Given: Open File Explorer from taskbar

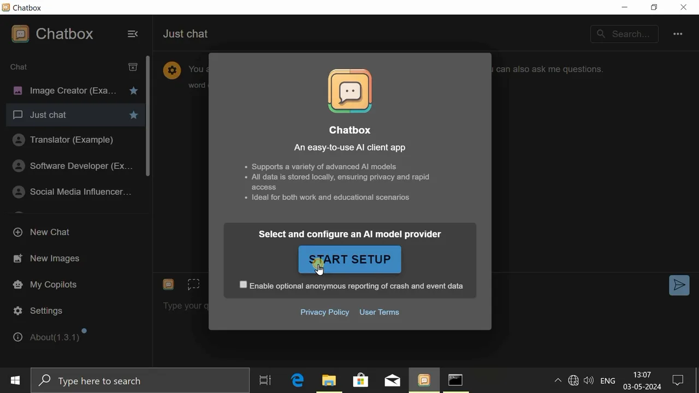Looking at the screenshot, I should pyautogui.click(x=329, y=380).
